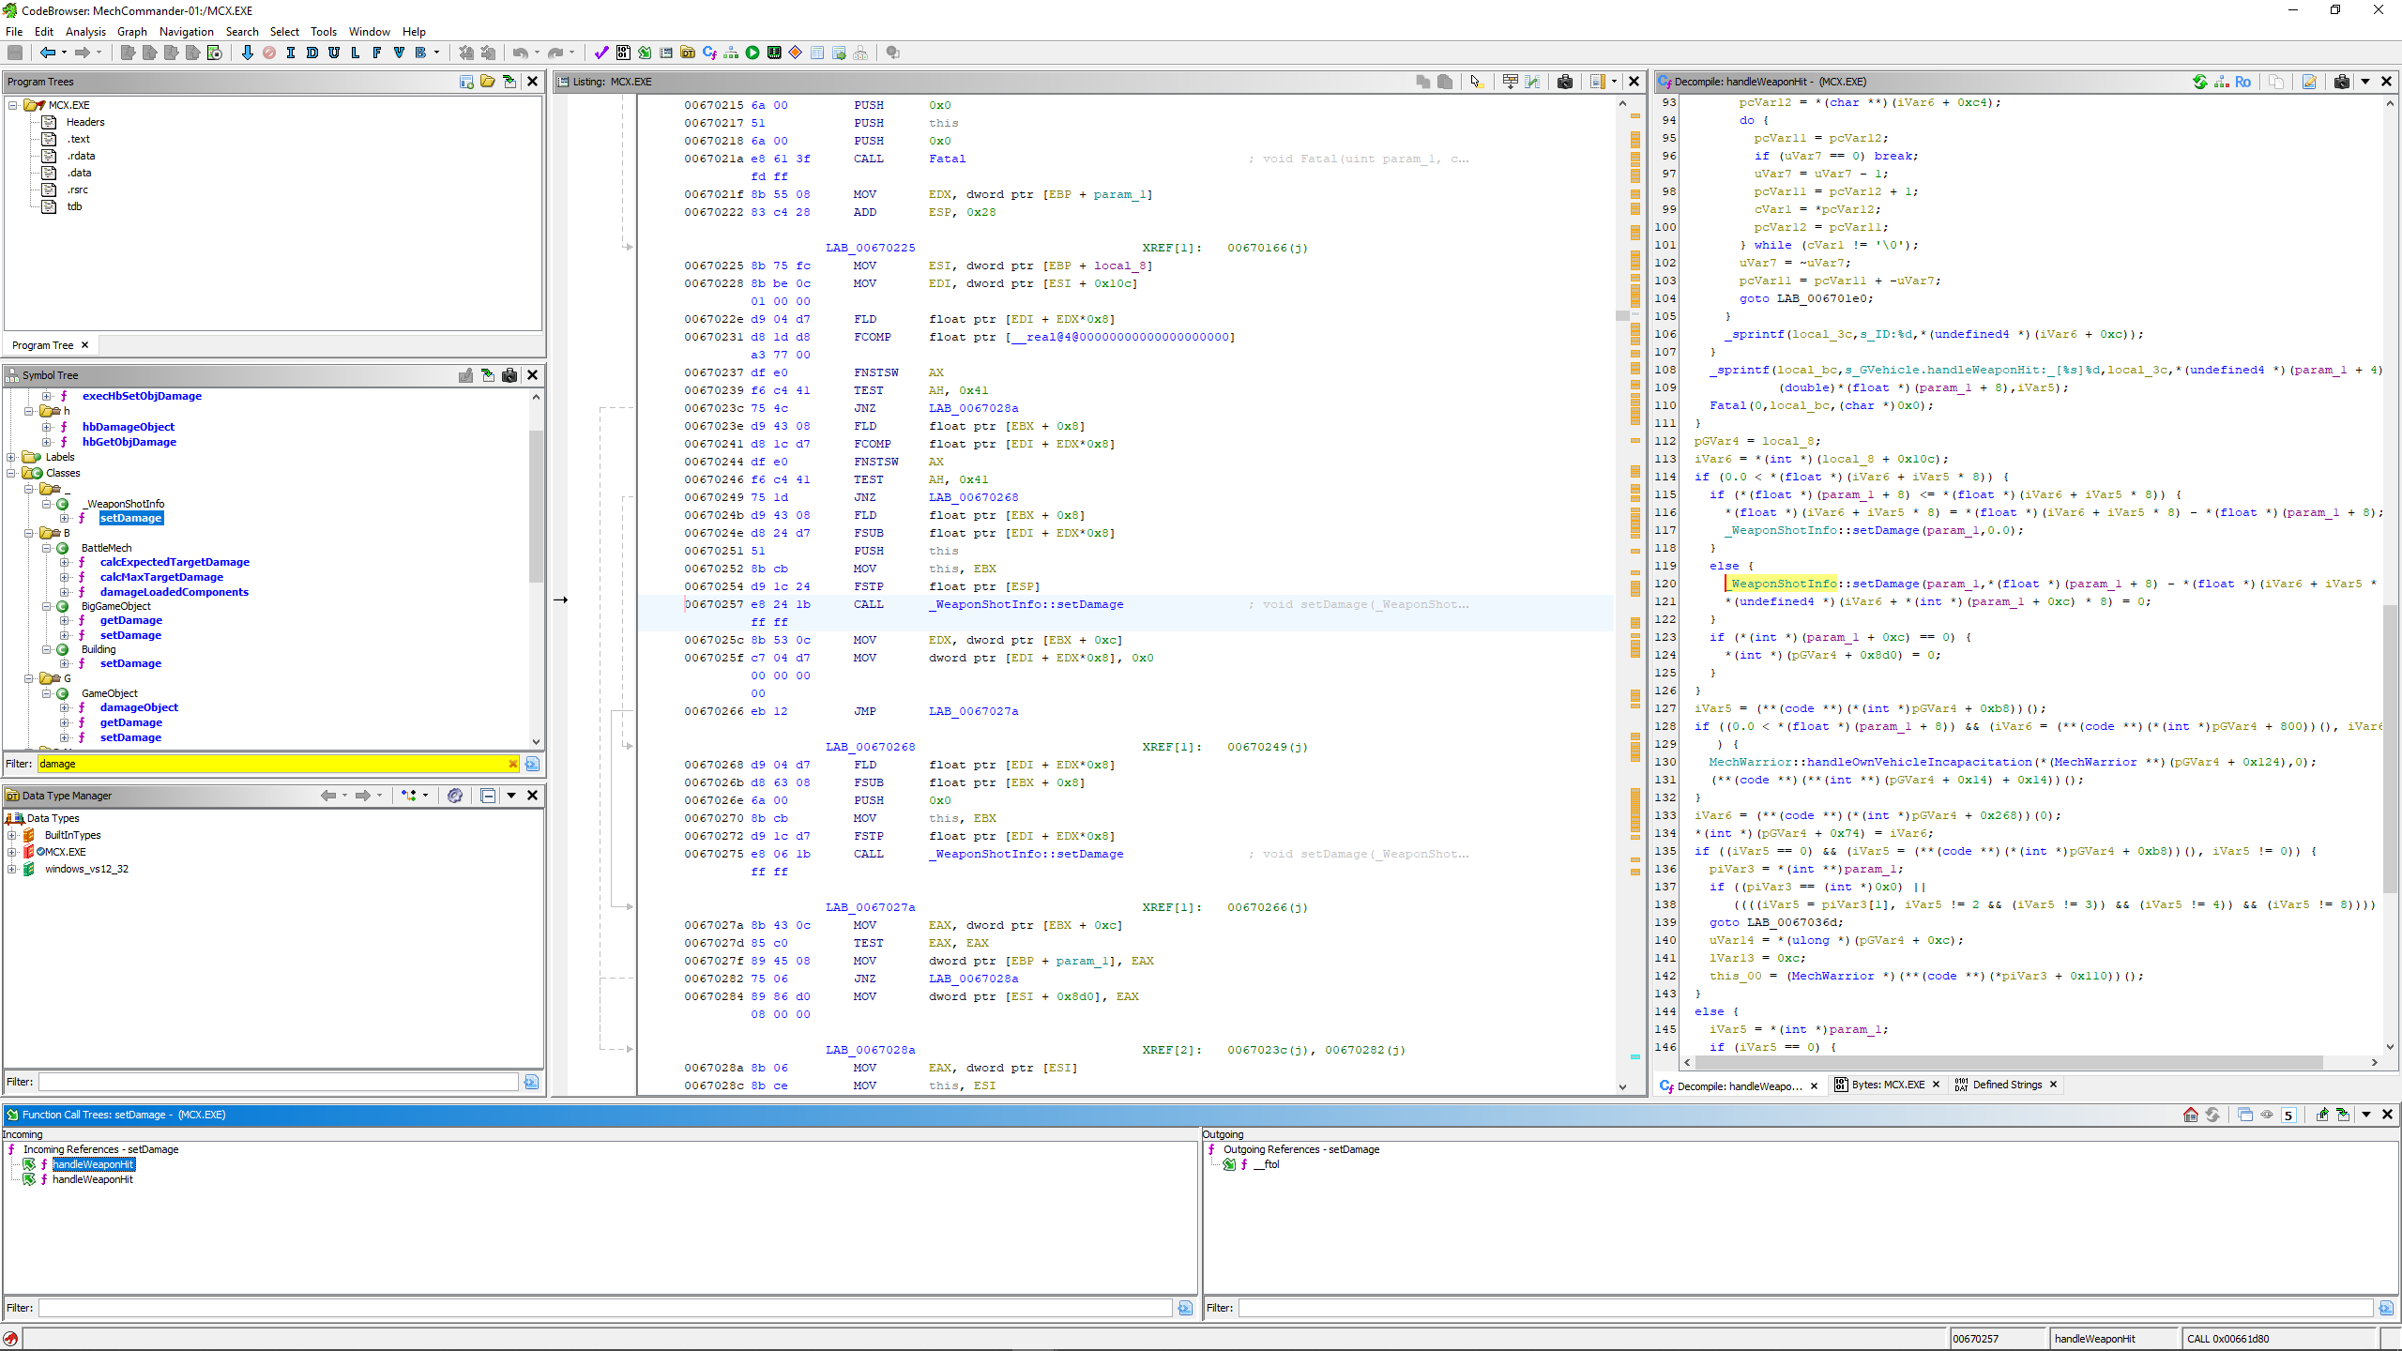Screen dimensions: 2402x1351
Task: Click the Function Call Trees home icon
Action: (x=2190, y=1115)
